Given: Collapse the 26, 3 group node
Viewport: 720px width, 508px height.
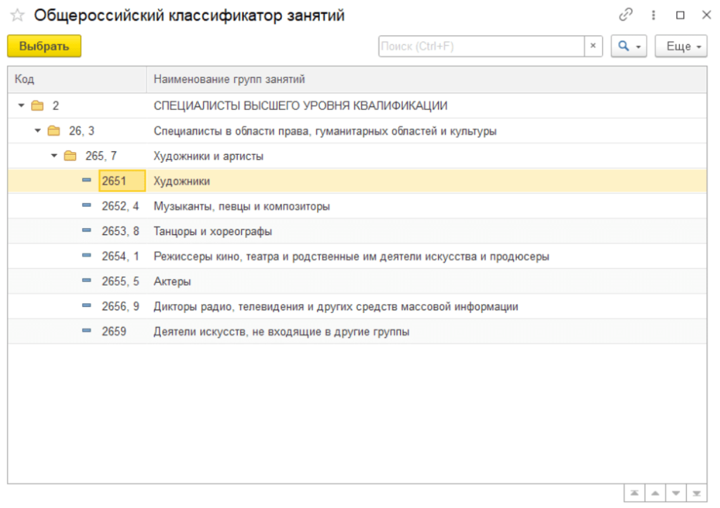Looking at the screenshot, I should (x=38, y=131).
